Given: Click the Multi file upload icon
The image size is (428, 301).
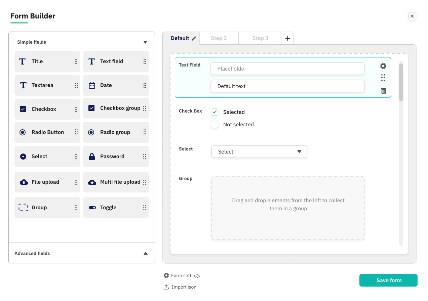Looking at the screenshot, I should tap(91, 182).
